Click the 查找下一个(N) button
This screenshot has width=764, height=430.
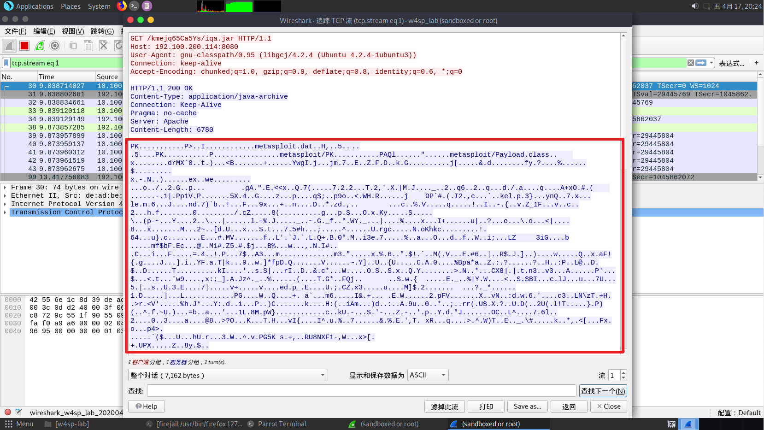coord(603,391)
